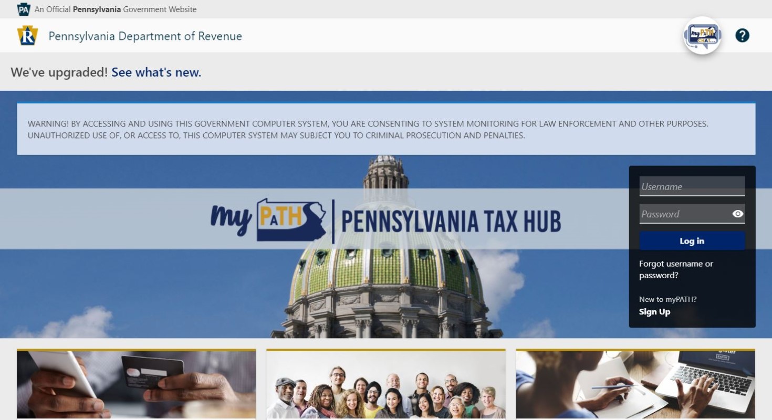Click Pennsylvania Department of Revenue title
The height and width of the screenshot is (420, 772).
click(x=145, y=36)
